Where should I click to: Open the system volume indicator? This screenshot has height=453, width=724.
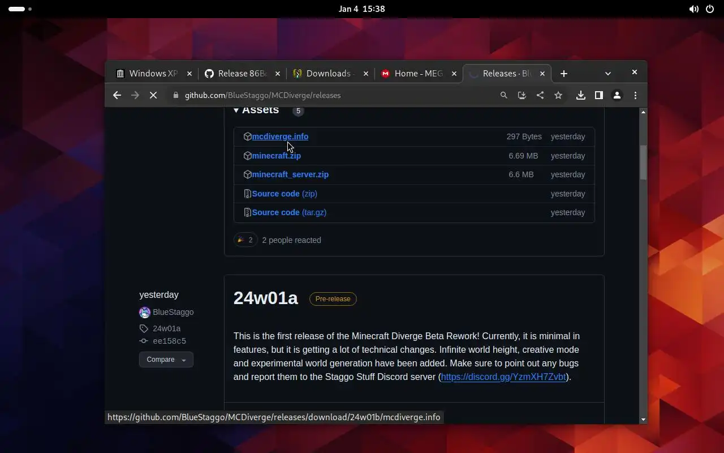pos(693,9)
